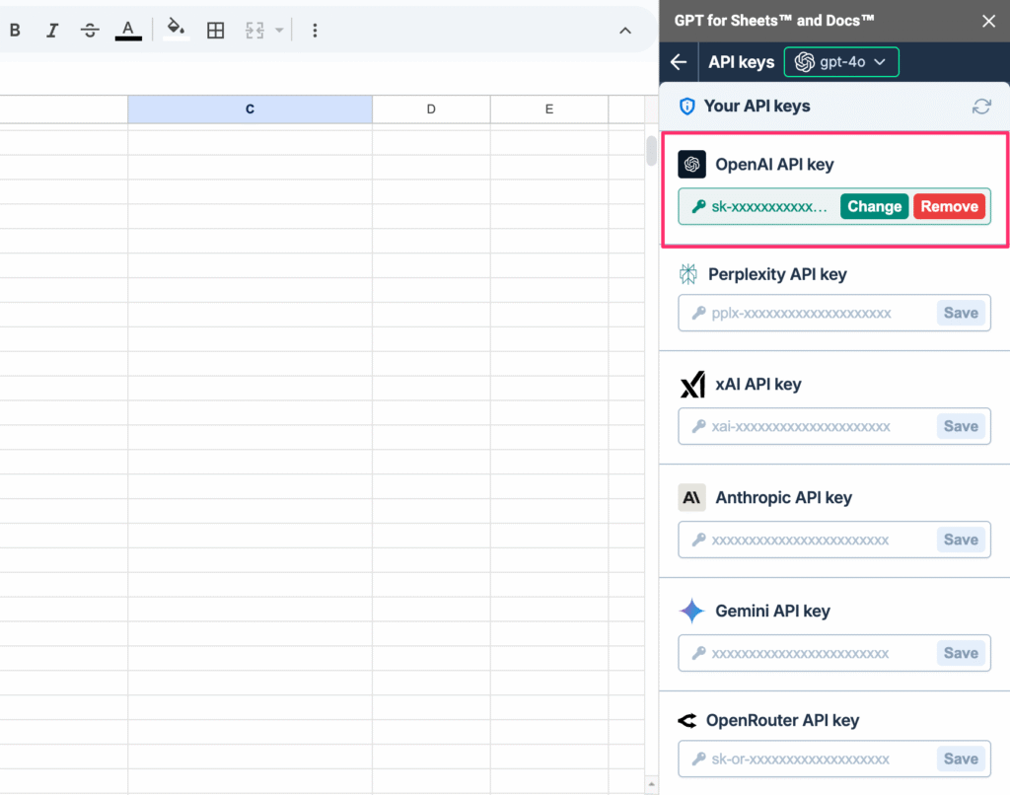Image resolution: width=1010 pixels, height=795 pixels.
Task: Open the gpt-4o model dropdown
Action: (x=841, y=62)
